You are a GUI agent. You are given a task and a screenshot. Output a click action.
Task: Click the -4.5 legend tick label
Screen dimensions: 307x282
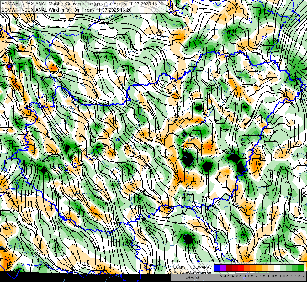[x=226, y=276]
